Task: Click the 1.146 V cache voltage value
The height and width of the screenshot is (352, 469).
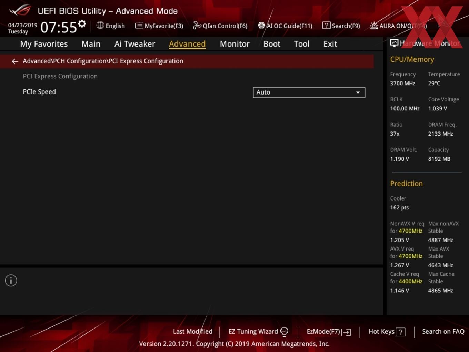Action: click(400, 290)
